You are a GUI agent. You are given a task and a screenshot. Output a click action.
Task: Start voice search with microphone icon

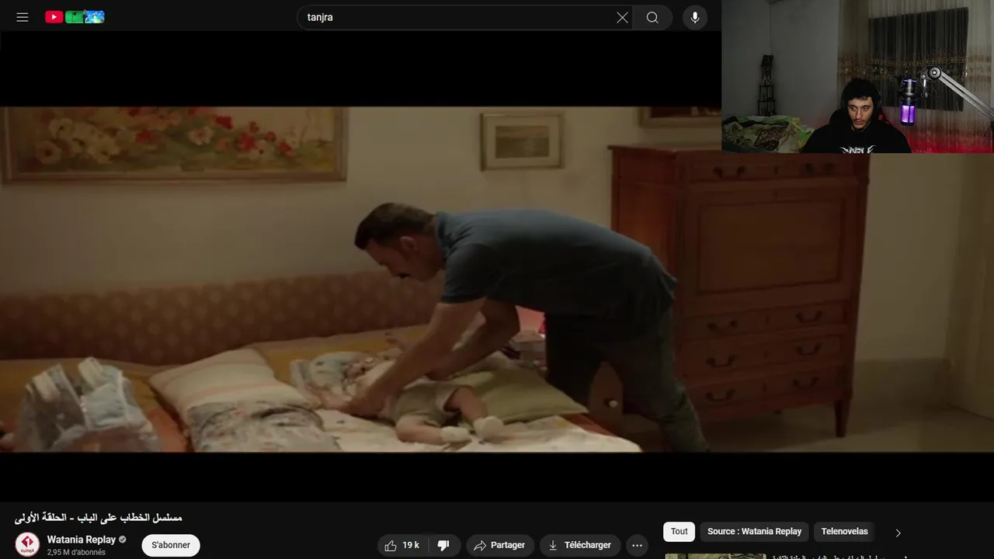695,17
